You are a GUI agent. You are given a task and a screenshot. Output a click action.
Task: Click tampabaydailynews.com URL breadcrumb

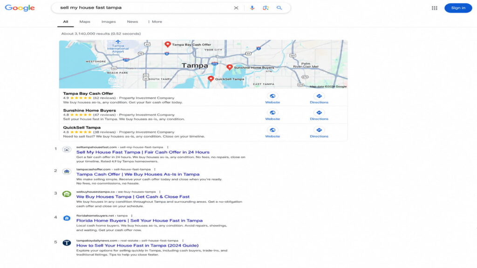127,241
